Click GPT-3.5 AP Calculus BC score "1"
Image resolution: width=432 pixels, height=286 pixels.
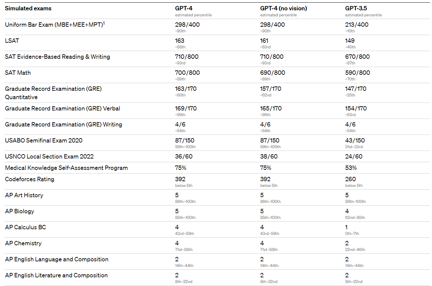(347, 227)
